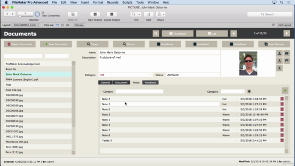Switch to Table view icon

[x=68, y=25]
